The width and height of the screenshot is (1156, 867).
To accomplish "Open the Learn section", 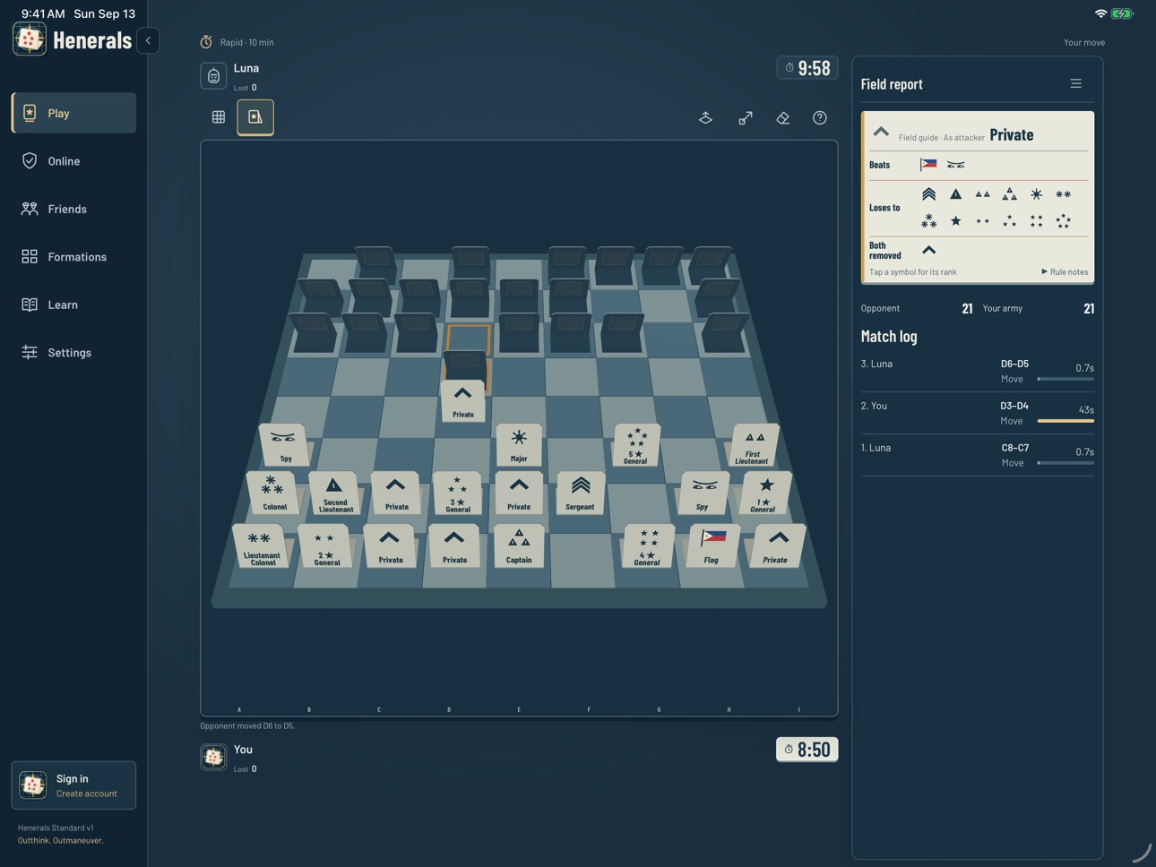I will (73, 305).
